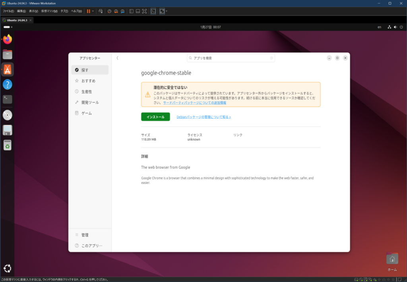The image size is (407, 282).
Task: Open the タブ menu
Action: pyautogui.click(x=64, y=11)
